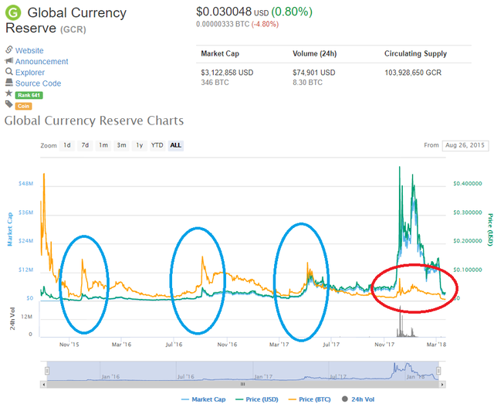Click the megaphone icon beside Announcement
The width and height of the screenshot is (494, 411).
[9, 60]
